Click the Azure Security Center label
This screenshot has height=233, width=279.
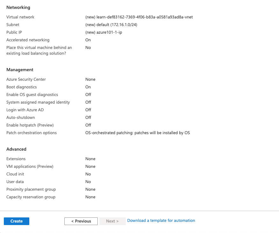click(x=26, y=79)
